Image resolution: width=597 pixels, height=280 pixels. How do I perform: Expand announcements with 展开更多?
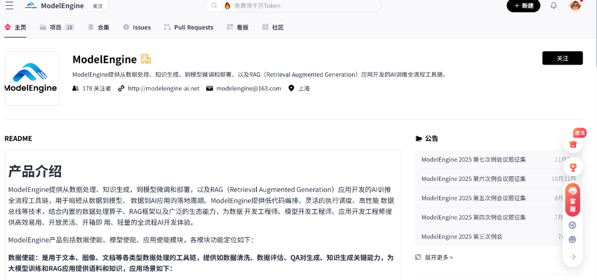(x=439, y=258)
